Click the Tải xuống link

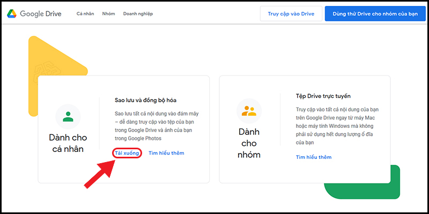point(127,153)
